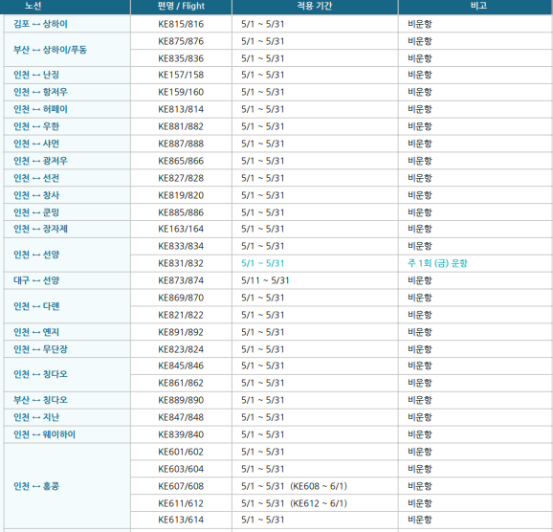Select flight KE869/870 cell
Image resolution: width=553 pixels, height=532 pixels.
pyautogui.click(x=181, y=298)
